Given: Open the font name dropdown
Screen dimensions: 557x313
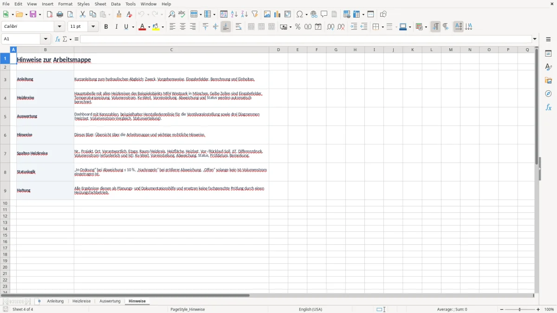Looking at the screenshot, I should click(x=59, y=27).
